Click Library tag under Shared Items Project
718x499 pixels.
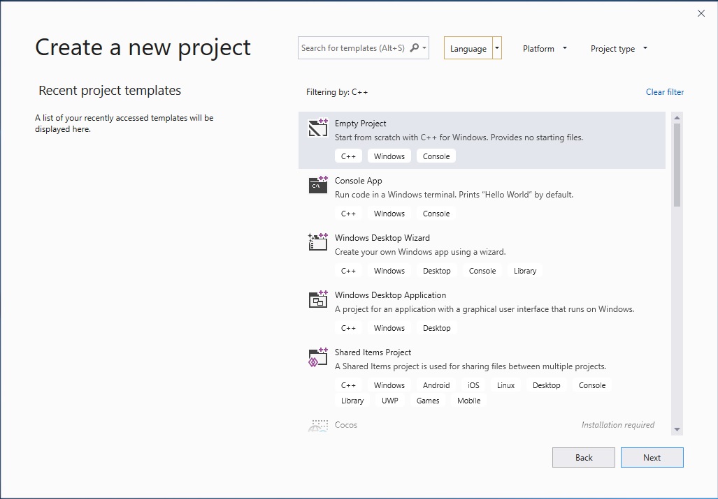[352, 401]
